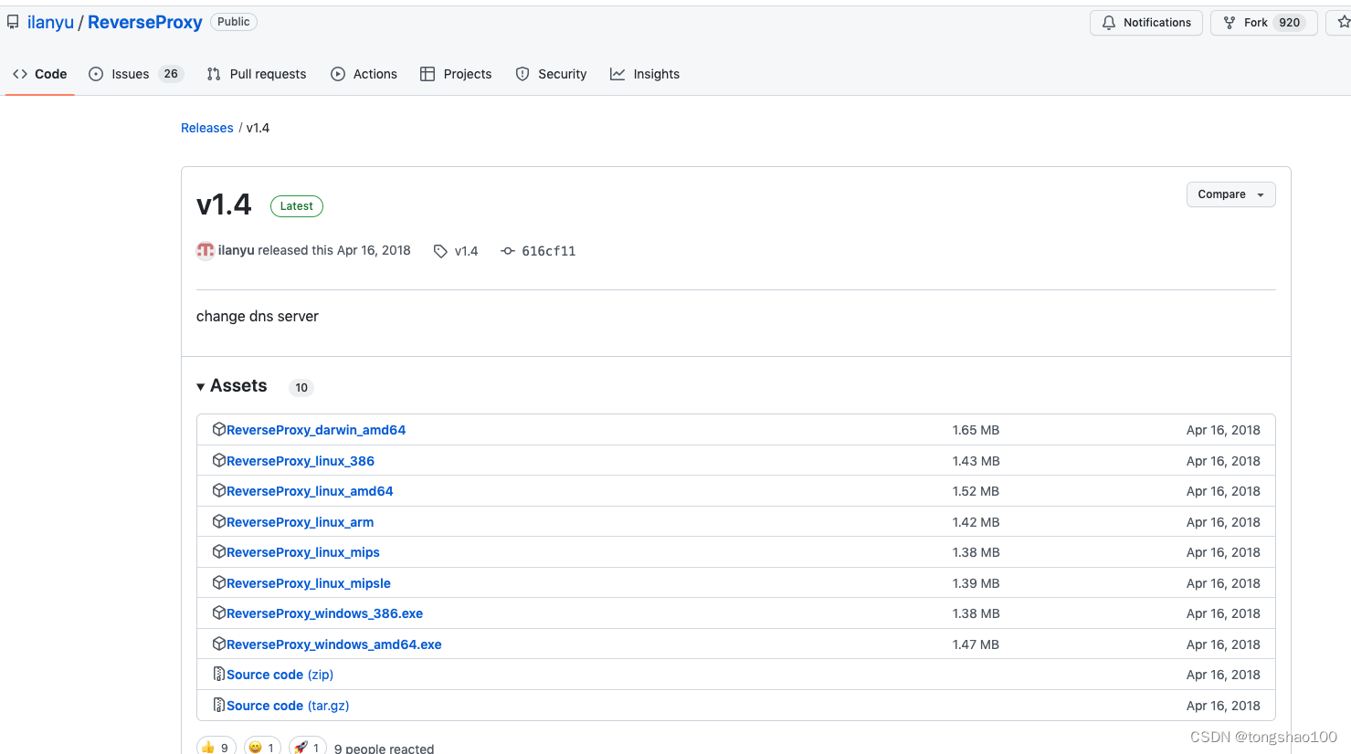
Task: Click the Notifications button
Action: (1146, 23)
